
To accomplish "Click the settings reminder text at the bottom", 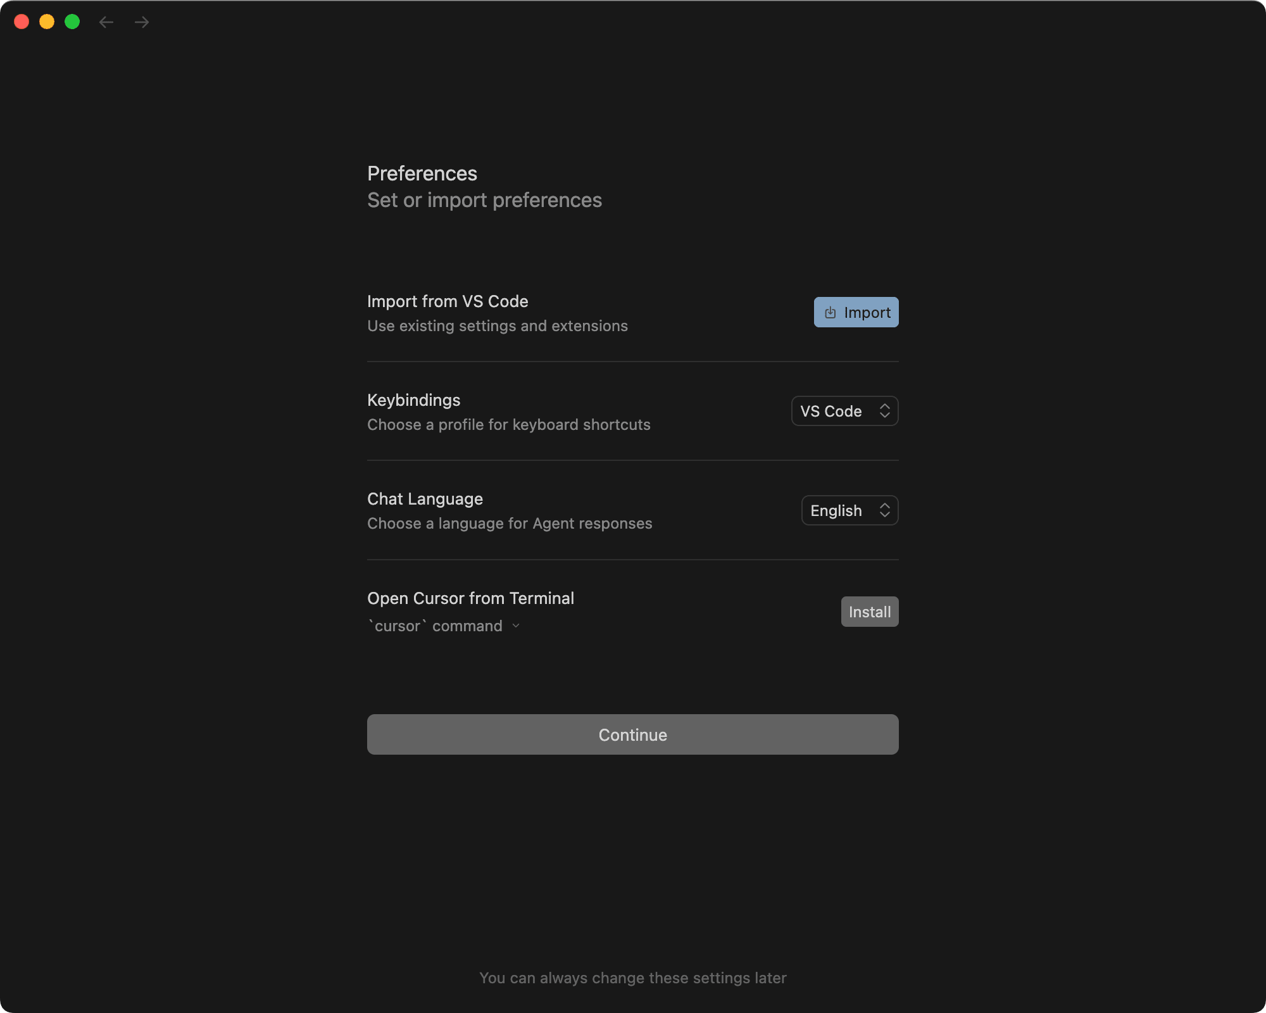I will click(x=632, y=978).
